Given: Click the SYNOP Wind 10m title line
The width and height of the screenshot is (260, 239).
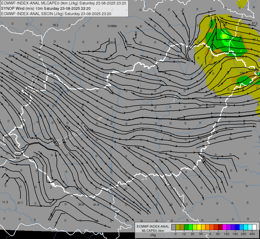Looking at the screenshot, I should (46, 8).
